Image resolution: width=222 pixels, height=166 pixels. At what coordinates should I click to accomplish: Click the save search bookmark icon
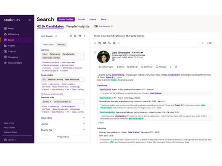tap(75, 36)
